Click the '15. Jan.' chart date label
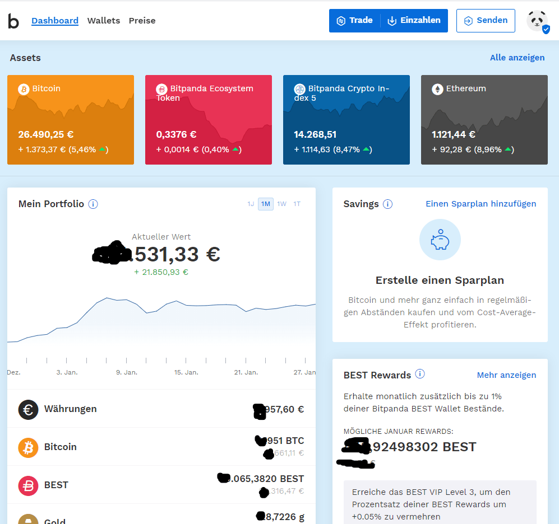The height and width of the screenshot is (524, 559). point(186,372)
